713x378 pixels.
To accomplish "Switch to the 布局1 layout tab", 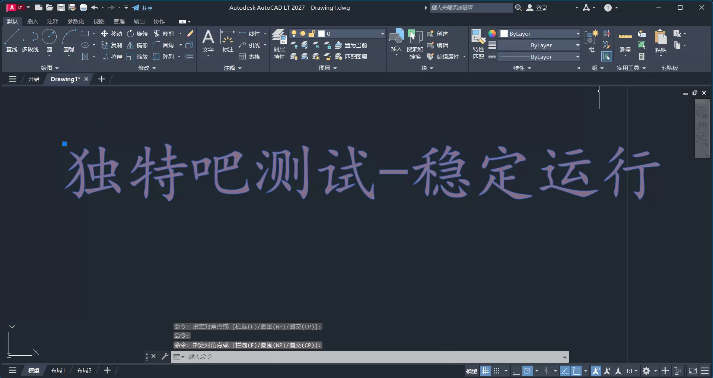I will 58,370.
